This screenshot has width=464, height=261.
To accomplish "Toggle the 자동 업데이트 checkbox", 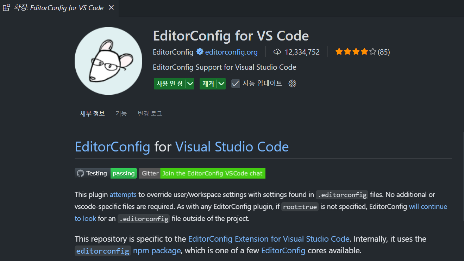I will (x=236, y=83).
